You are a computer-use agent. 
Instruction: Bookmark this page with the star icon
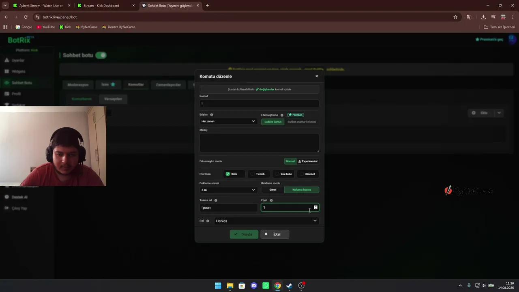pos(455,17)
